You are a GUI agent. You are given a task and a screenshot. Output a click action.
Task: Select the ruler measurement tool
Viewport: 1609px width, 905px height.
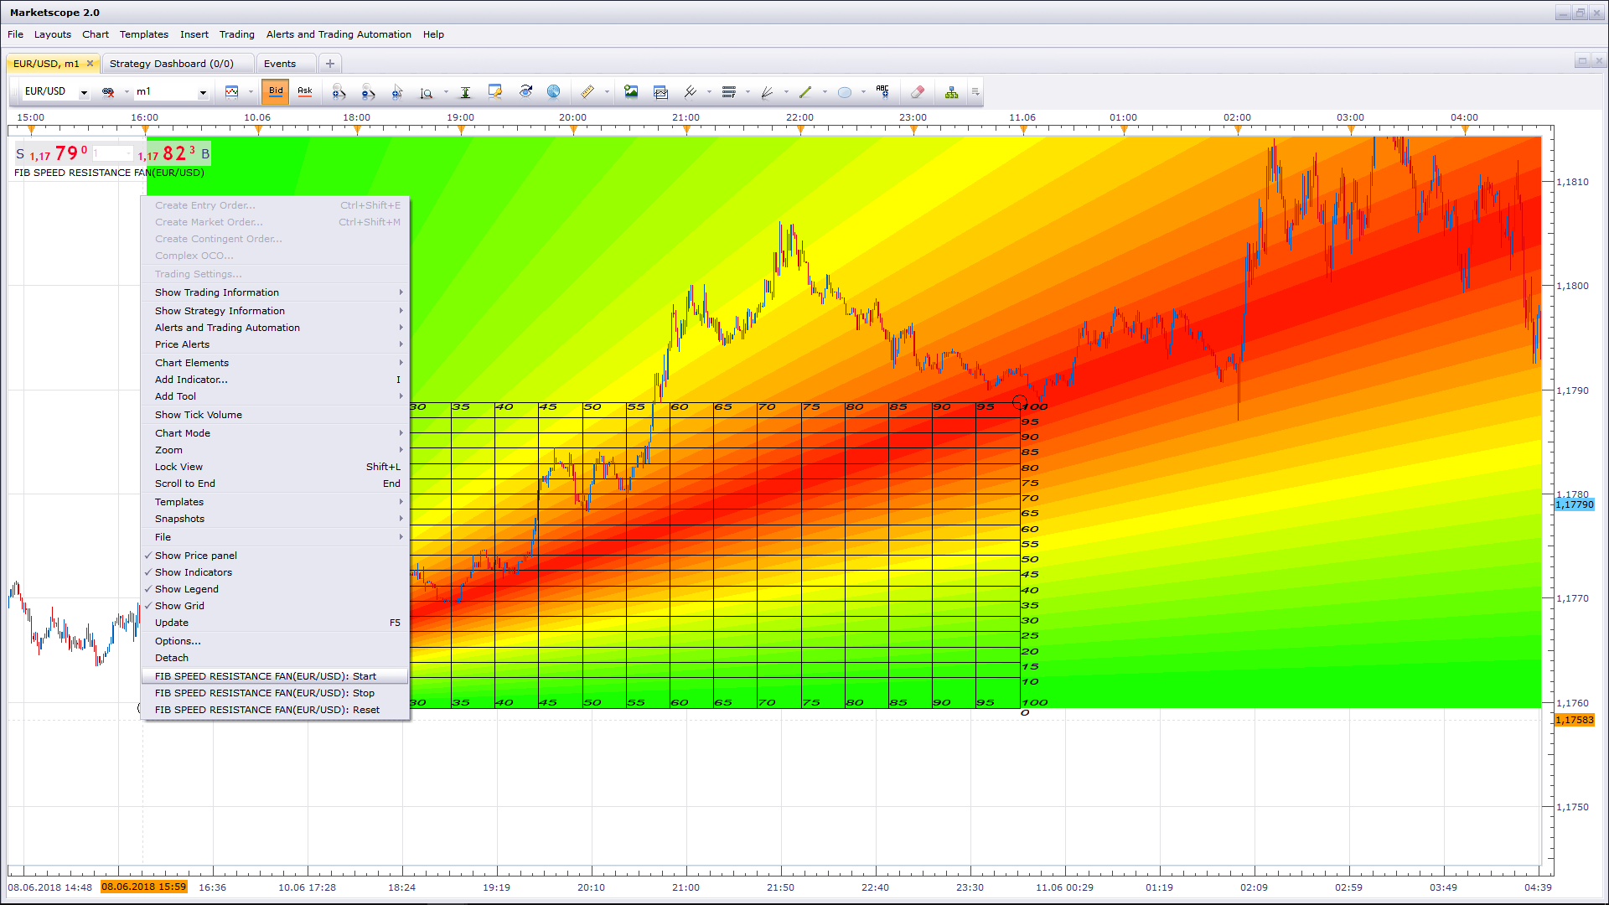point(587,92)
